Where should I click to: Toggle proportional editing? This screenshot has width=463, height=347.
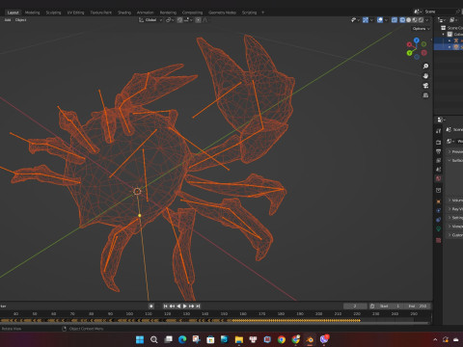[199, 20]
